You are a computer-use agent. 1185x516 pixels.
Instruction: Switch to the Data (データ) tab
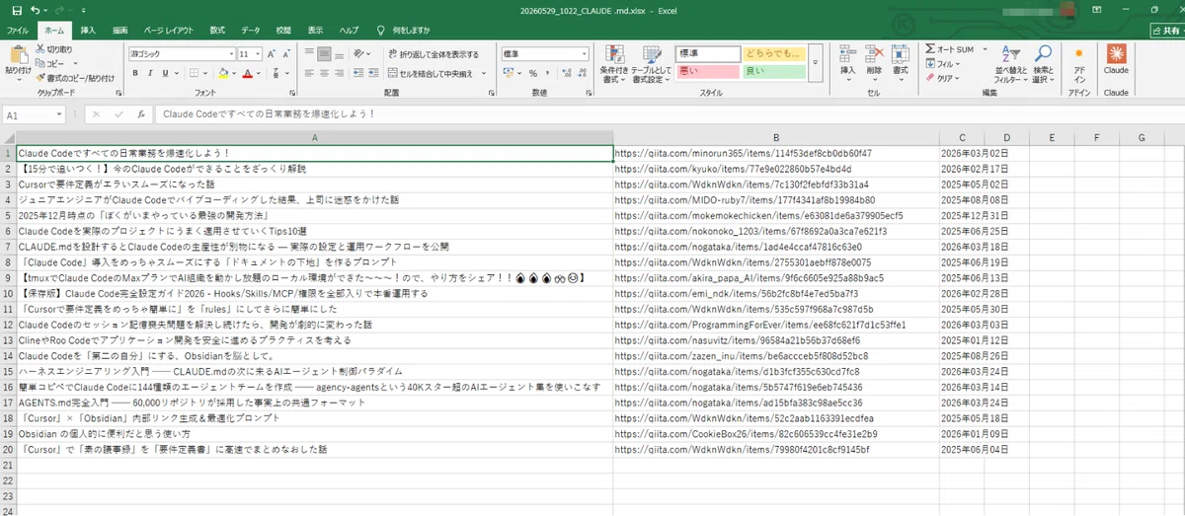pos(251,31)
